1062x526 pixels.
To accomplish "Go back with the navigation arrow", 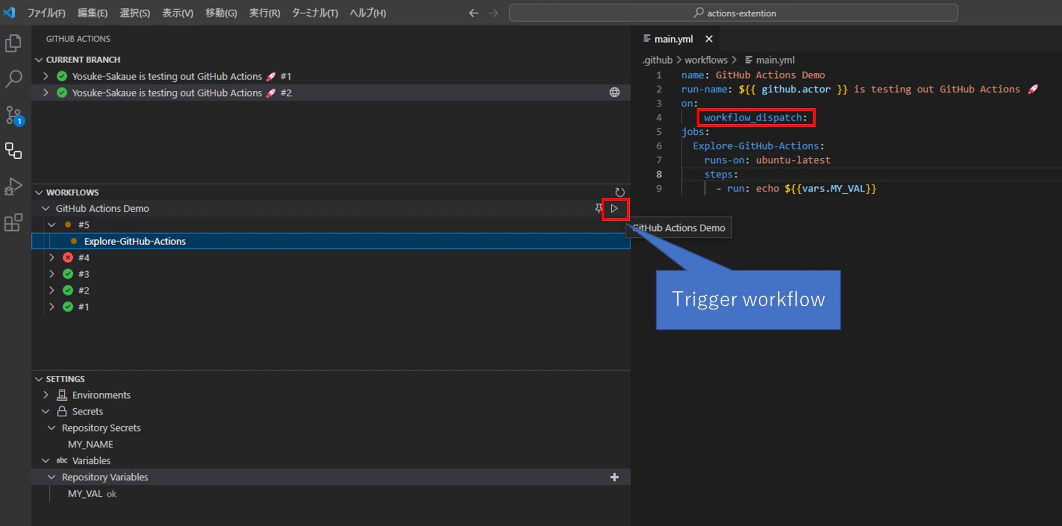I will 474,13.
